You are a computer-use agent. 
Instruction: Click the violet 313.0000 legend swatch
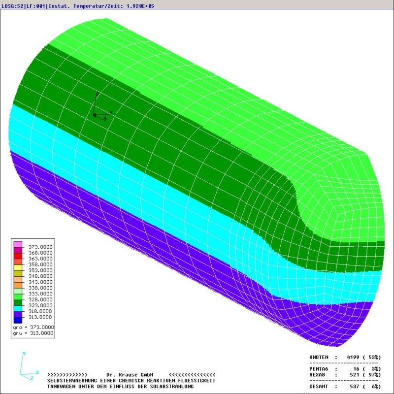[x=18, y=314]
